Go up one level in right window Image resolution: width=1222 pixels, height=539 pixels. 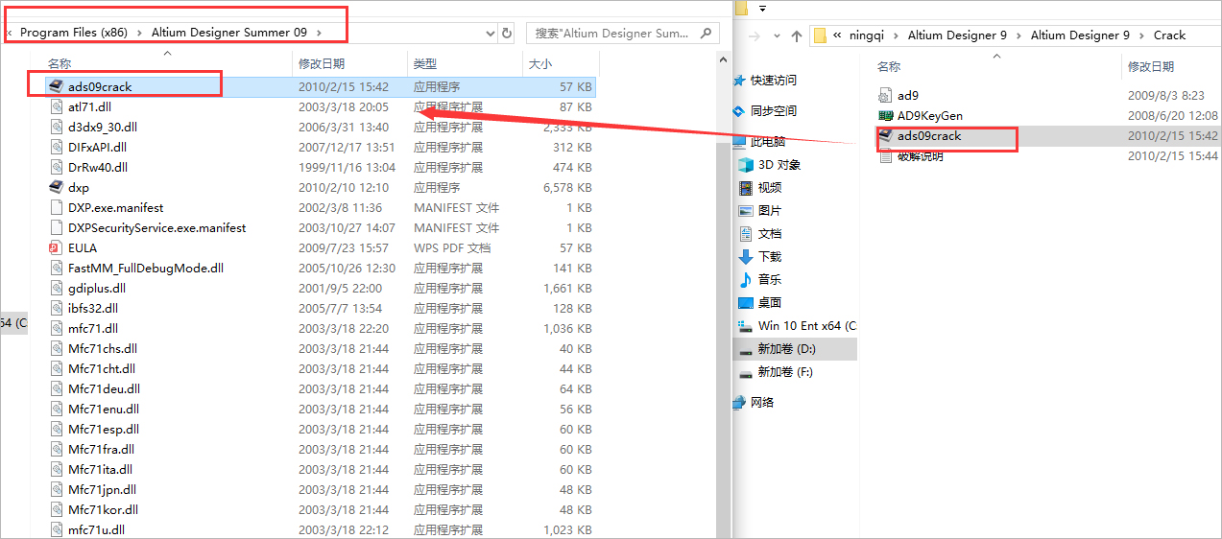(797, 35)
